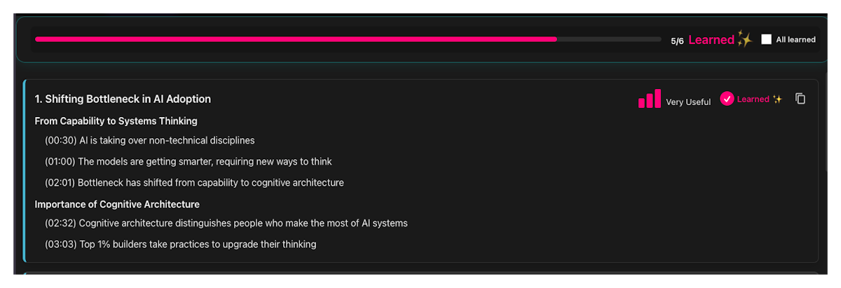Image resolution: width=841 pixels, height=288 pixels.
Task: Click the pink 'Learned' text in progress header
Action: (x=711, y=40)
